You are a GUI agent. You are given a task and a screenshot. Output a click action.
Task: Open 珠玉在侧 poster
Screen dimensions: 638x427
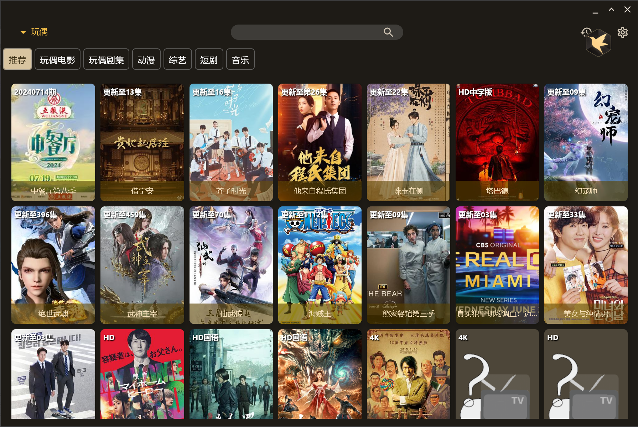click(x=408, y=142)
